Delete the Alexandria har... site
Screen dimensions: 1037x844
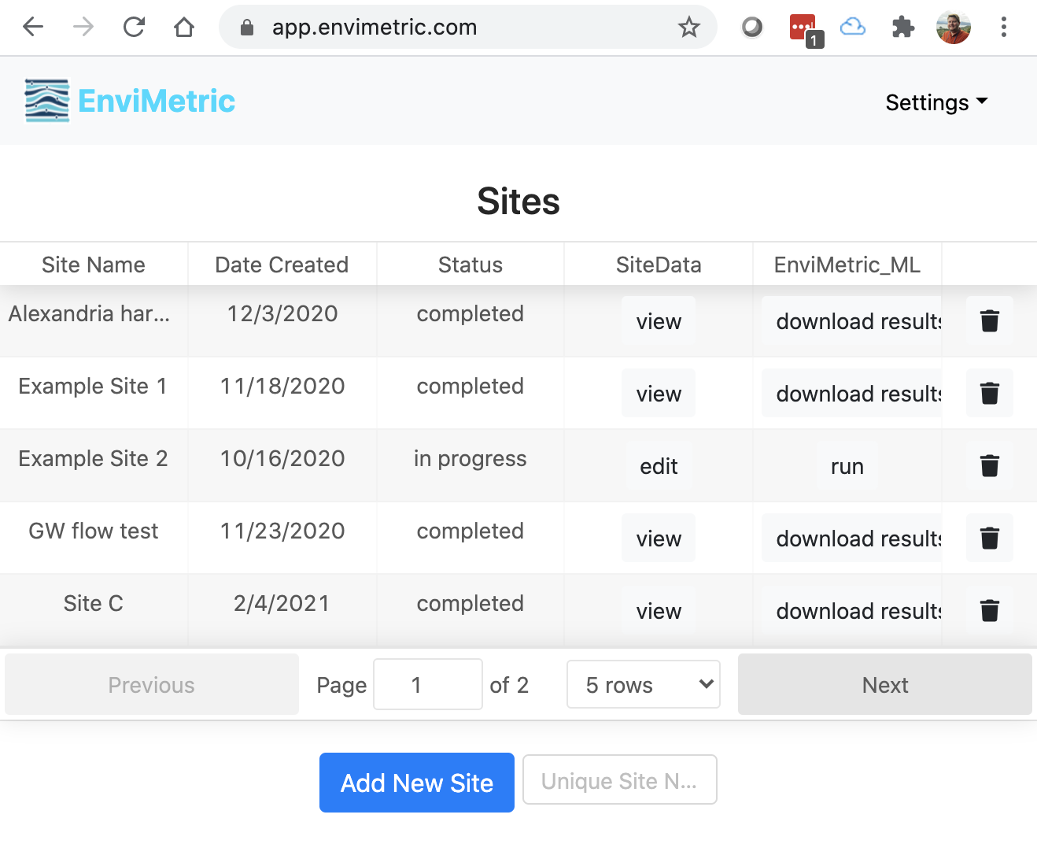990,320
